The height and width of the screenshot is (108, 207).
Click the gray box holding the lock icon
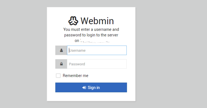coord(61,64)
